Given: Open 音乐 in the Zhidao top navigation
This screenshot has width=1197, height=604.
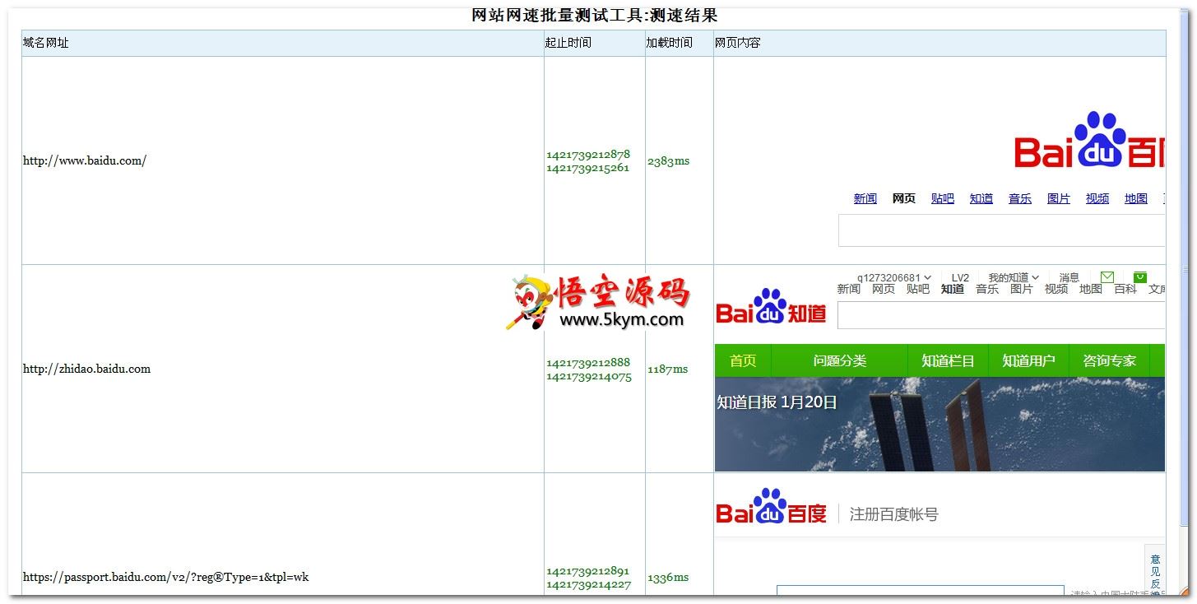Looking at the screenshot, I should coord(987,289).
